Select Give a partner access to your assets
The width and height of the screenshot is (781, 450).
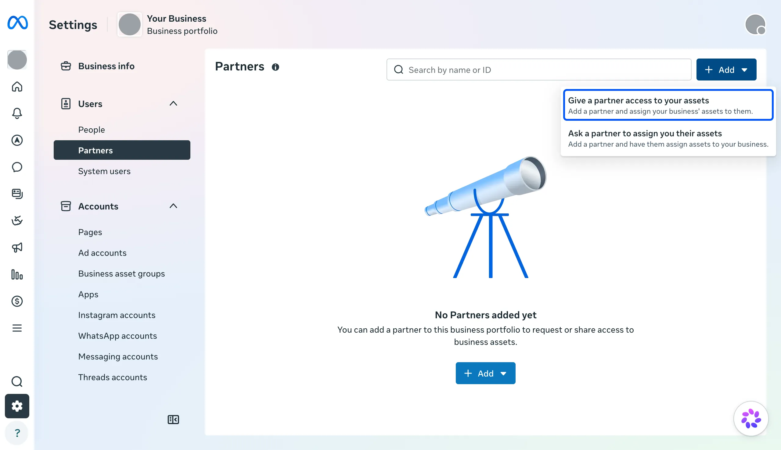coord(668,105)
